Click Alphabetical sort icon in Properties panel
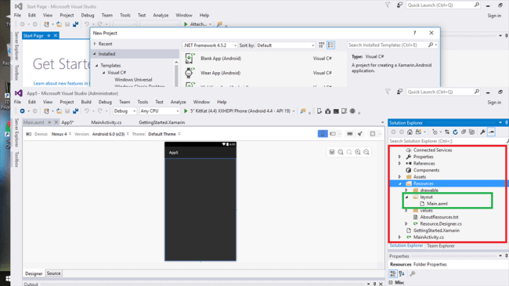Viewport: 509px width, 286px height. coord(402,274)
